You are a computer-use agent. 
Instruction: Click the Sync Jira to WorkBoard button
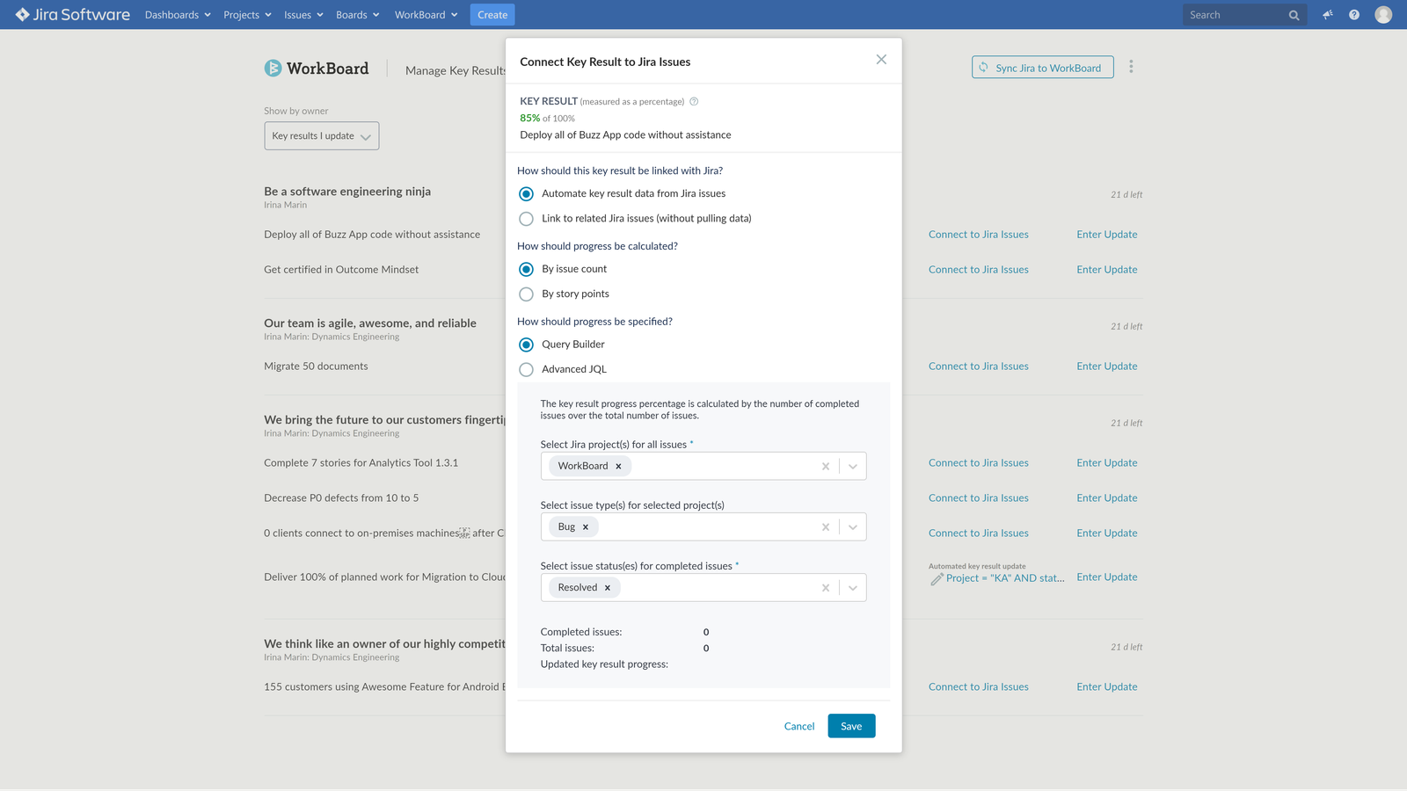click(1043, 68)
